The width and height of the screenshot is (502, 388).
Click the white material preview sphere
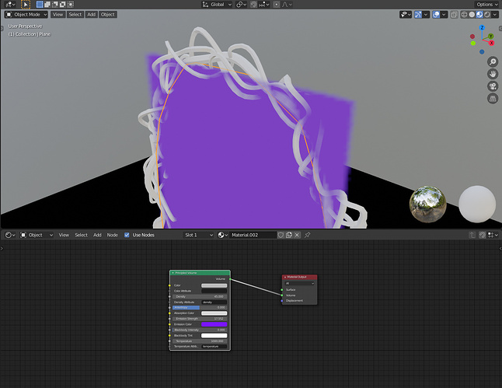point(477,204)
